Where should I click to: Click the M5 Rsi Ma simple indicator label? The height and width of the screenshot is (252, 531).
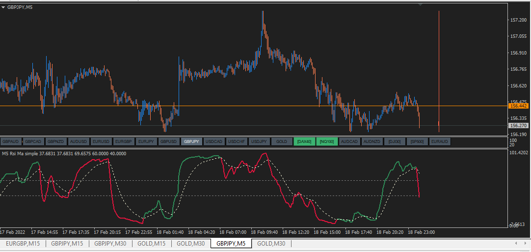64,154
